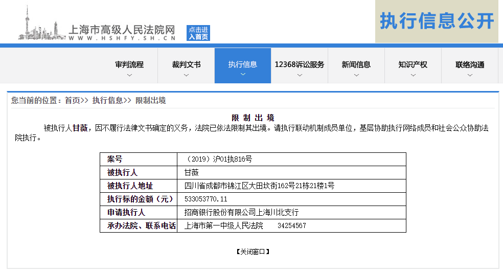Click the 执行信息公开 banner
The image size is (503, 272).
coord(437,21)
